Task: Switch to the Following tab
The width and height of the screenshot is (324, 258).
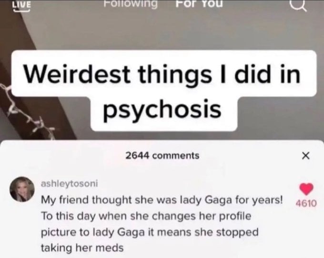Action: [x=130, y=4]
